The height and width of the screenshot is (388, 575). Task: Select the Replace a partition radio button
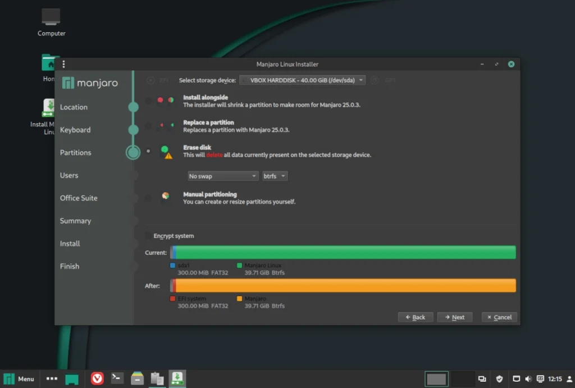pos(148,125)
